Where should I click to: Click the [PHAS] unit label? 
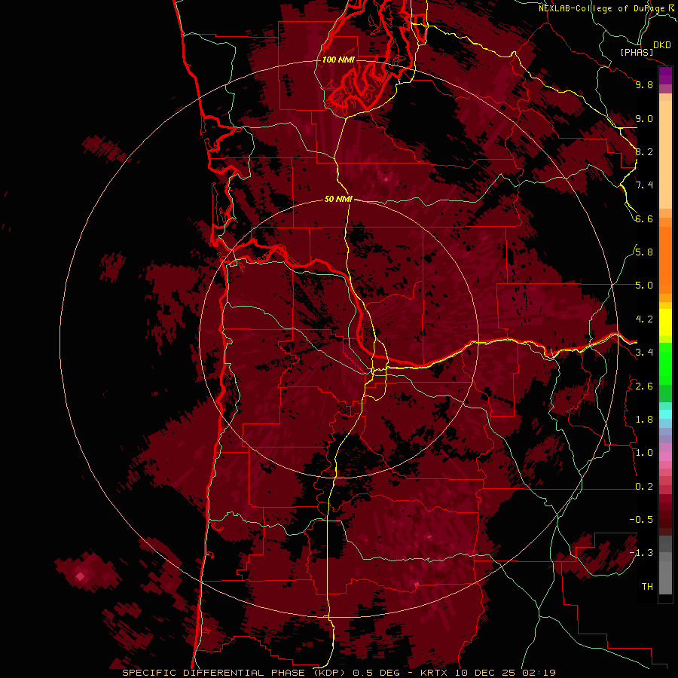click(637, 53)
